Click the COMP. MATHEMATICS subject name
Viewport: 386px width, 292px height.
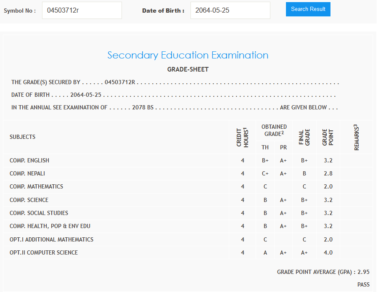click(x=36, y=186)
